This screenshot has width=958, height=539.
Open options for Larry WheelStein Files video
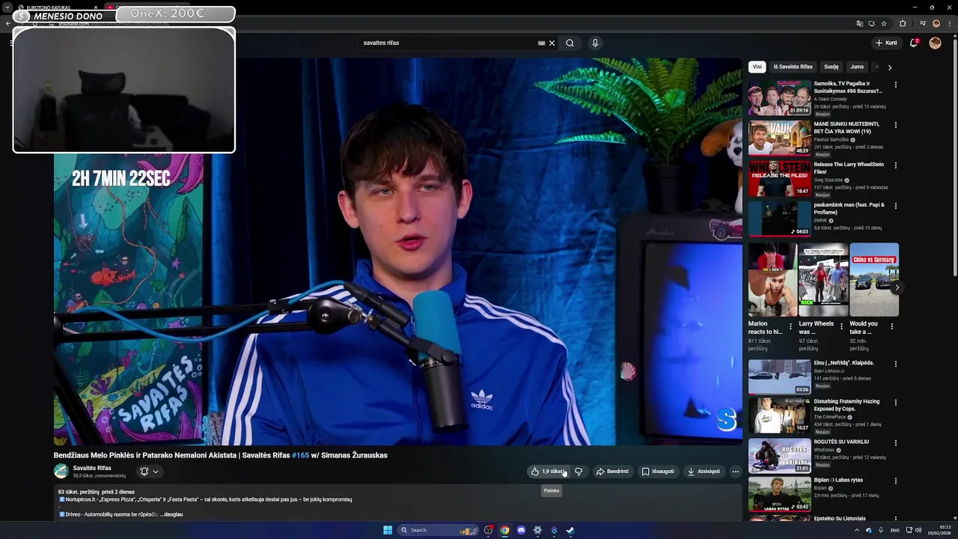coord(895,165)
